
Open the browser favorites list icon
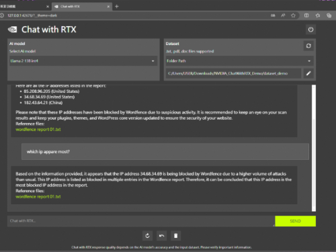pyautogui.click(x=318, y=15)
